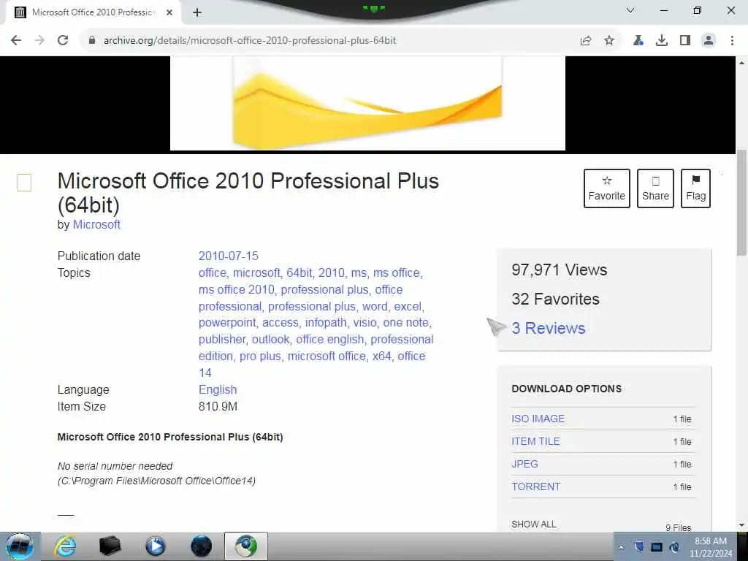Open a new browser tab

[x=197, y=13]
